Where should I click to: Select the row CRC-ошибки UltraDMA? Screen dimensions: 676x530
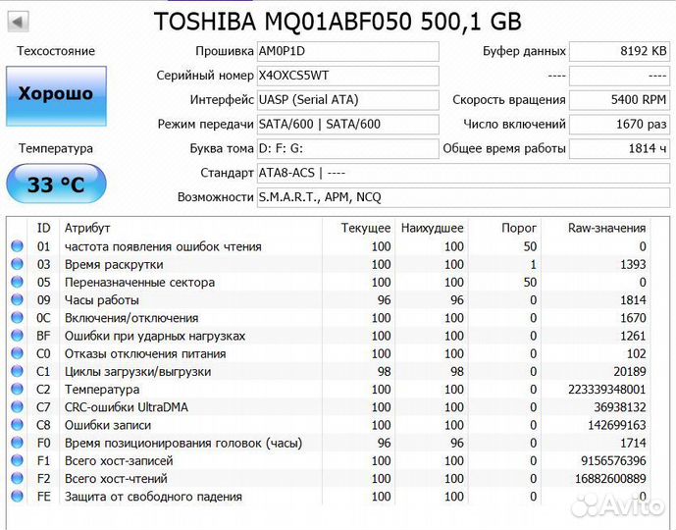pyautogui.click(x=329, y=407)
